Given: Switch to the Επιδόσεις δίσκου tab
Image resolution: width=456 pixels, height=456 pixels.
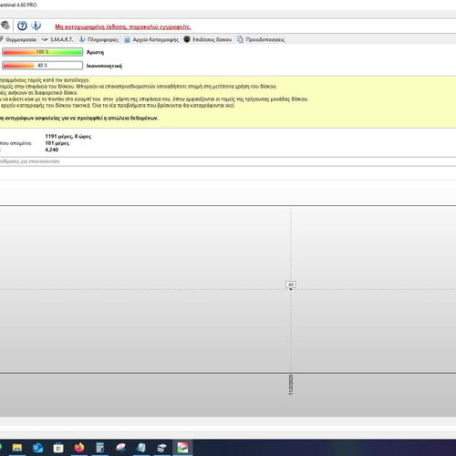Looking at the screenshot, I should point(208,39).
